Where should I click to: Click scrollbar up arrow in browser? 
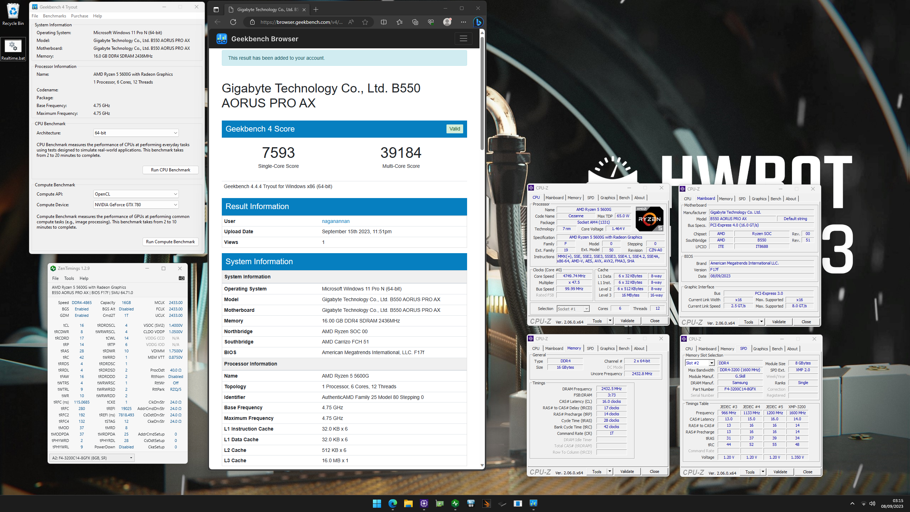pos(482,32)
